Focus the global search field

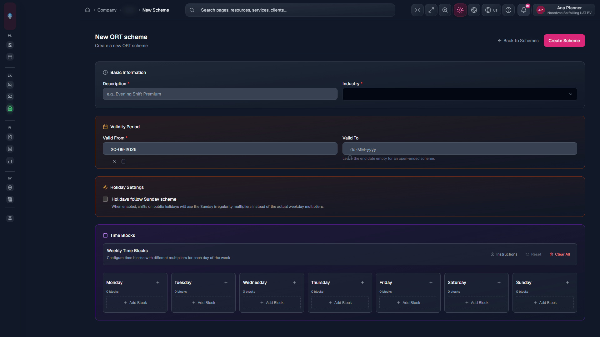click(x=290, y=10)
